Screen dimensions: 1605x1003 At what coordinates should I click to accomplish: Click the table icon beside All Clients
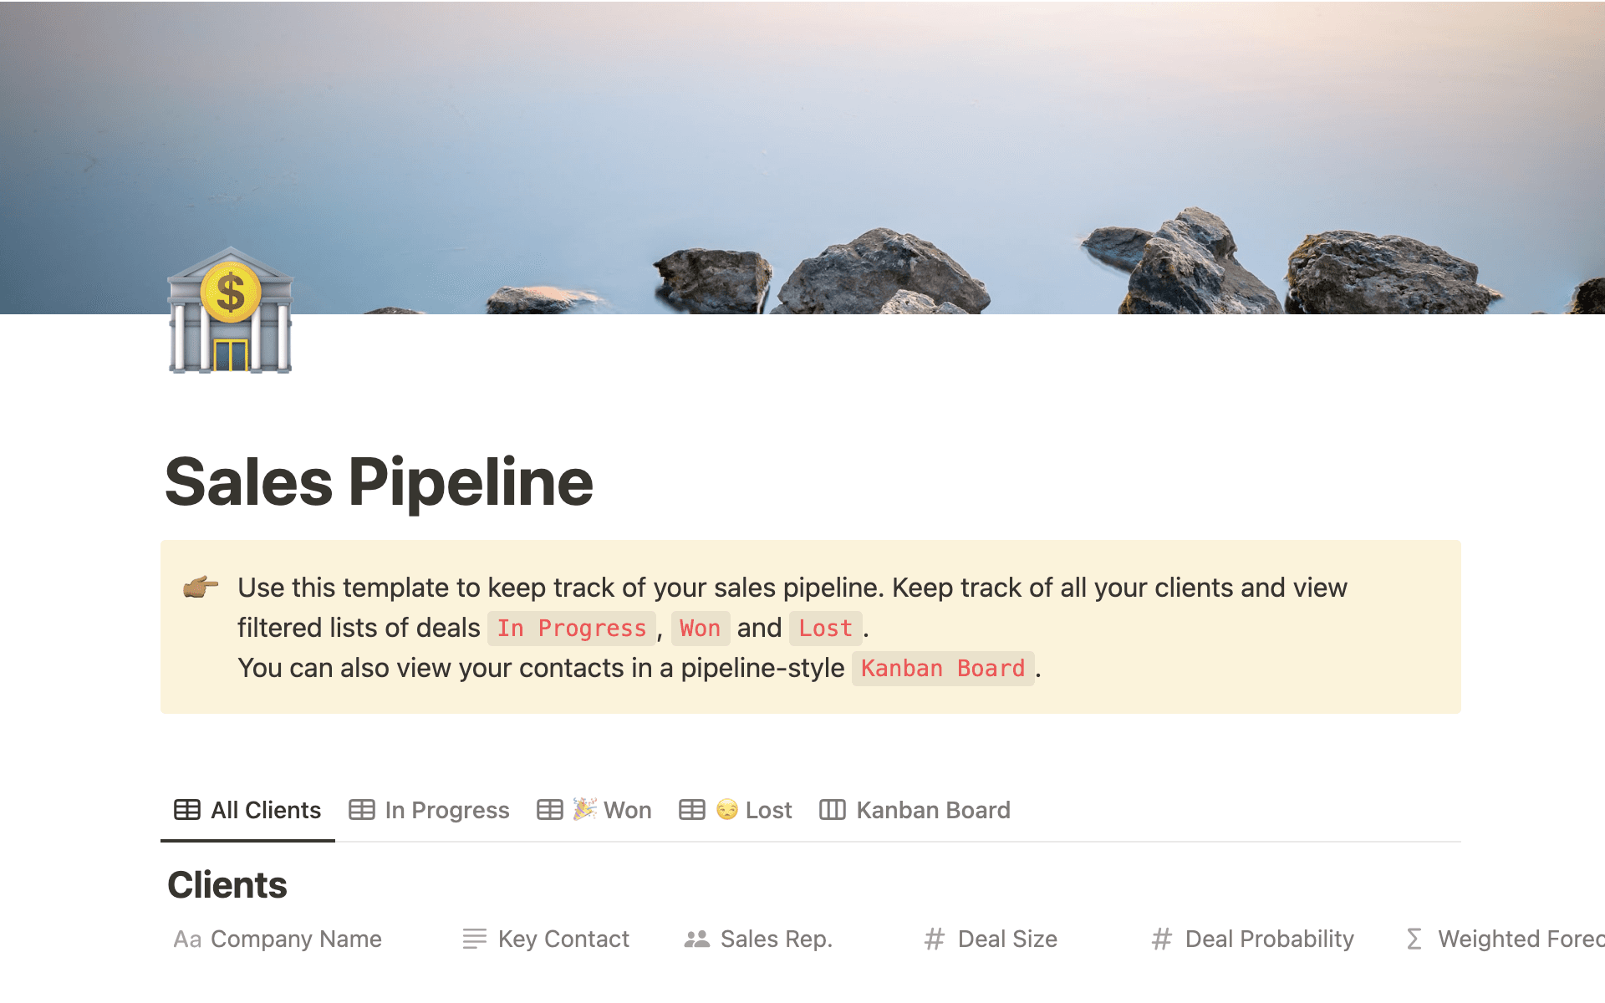point(186,809)
